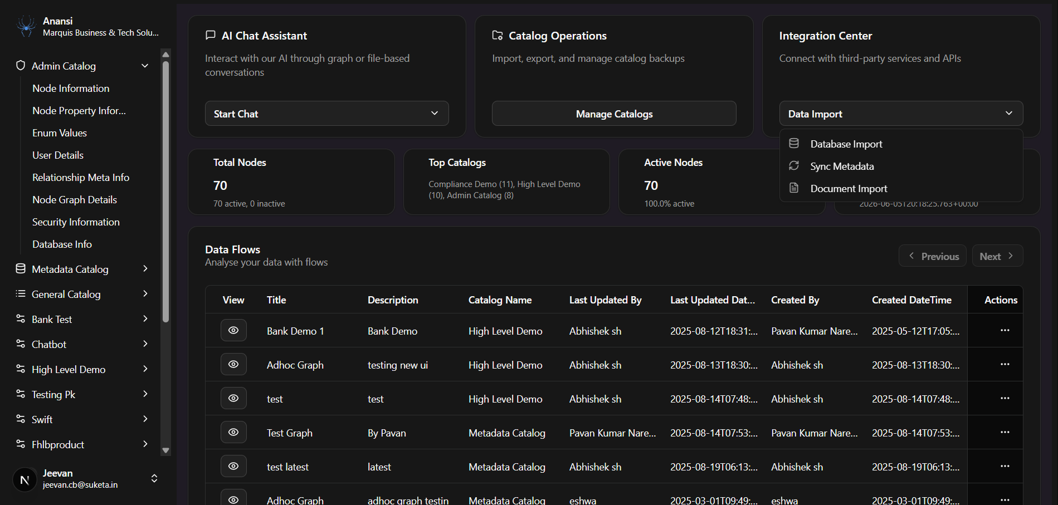Click the Swift flow icon
This screenshot has width=1058, height=505.
click(21, 419)
